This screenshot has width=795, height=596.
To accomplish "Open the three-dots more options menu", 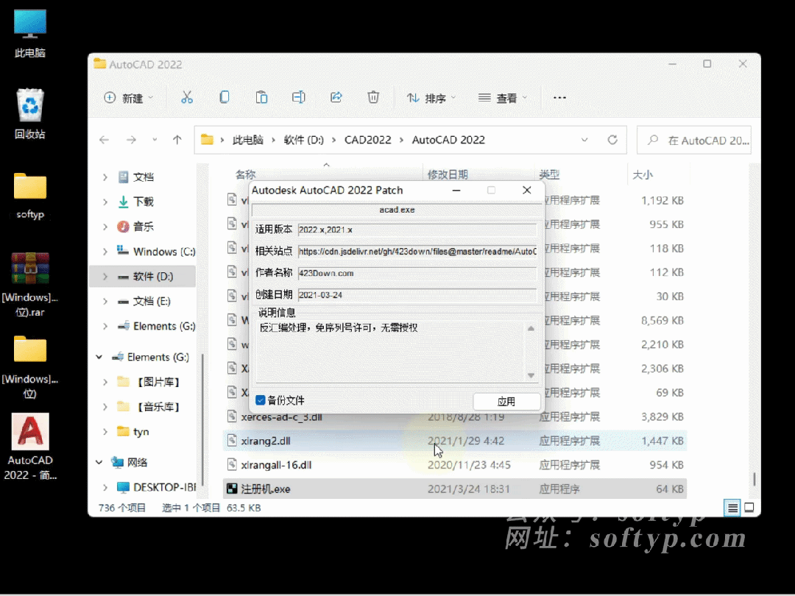I will (x=559, y=98).
